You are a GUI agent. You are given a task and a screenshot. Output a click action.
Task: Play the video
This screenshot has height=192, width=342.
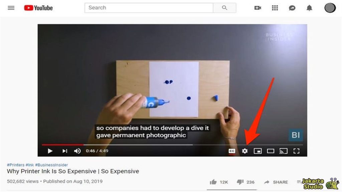[x=50, y=151]
